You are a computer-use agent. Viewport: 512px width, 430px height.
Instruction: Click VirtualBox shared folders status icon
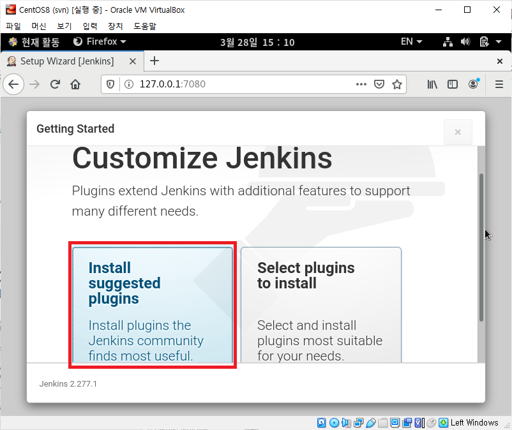(x=382, y=423)
